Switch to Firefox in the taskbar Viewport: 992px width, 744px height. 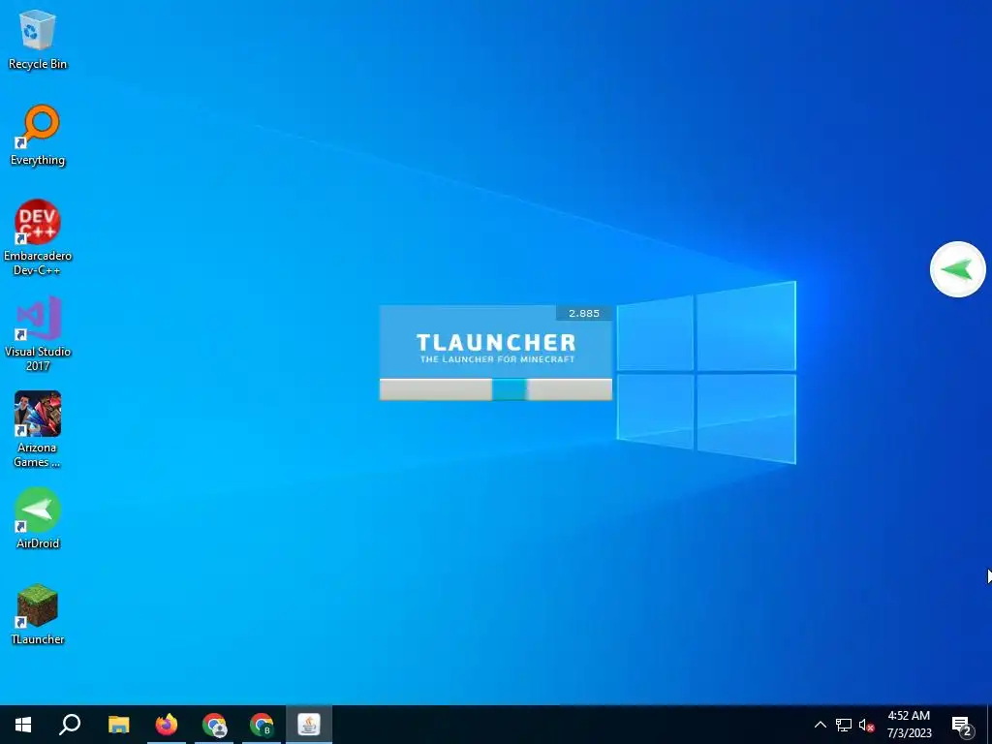pyautogui.click(x=167, y=725)
